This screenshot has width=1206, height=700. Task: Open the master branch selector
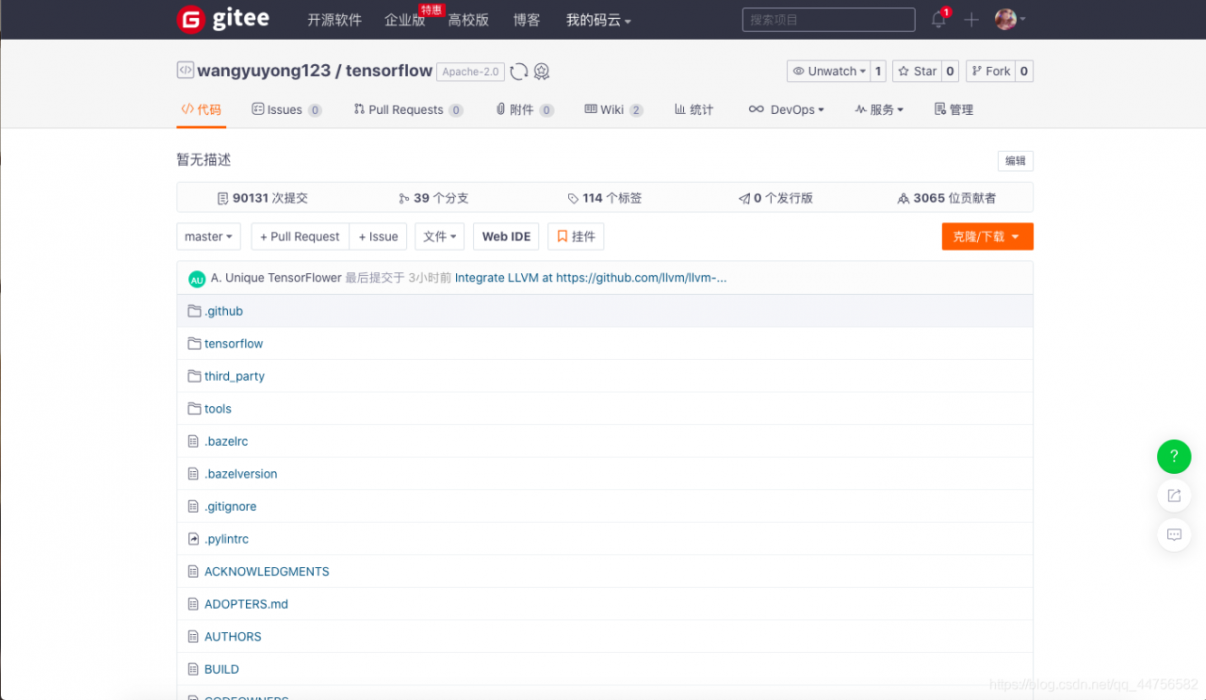[x=208, y=236]
